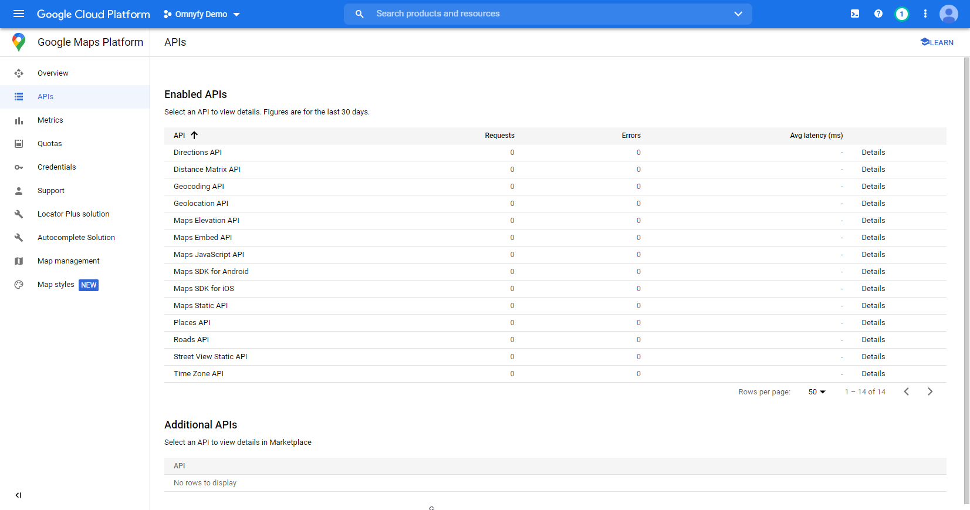Select Metrics in the sidebar
The image size is (970, 510).
(50, 120)
